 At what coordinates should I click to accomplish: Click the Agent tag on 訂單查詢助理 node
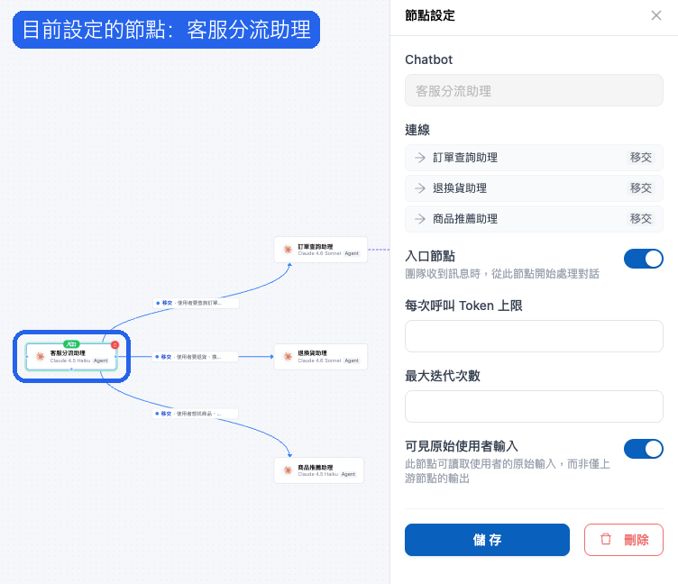click(352, 254)
